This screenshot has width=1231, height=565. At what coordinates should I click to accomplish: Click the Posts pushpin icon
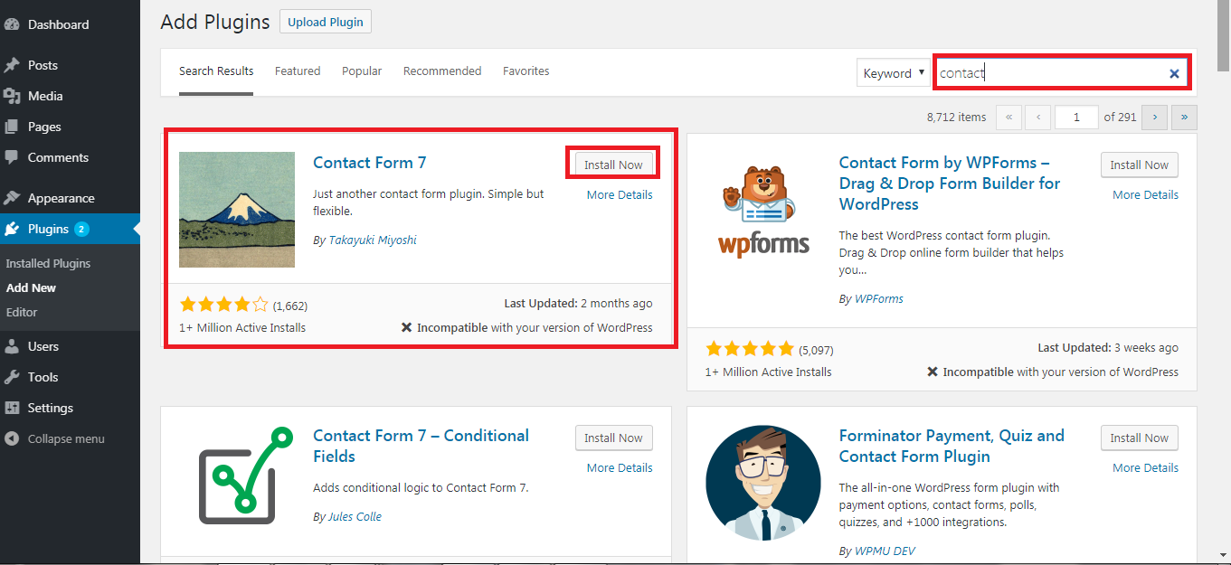(x=12, y=65)
